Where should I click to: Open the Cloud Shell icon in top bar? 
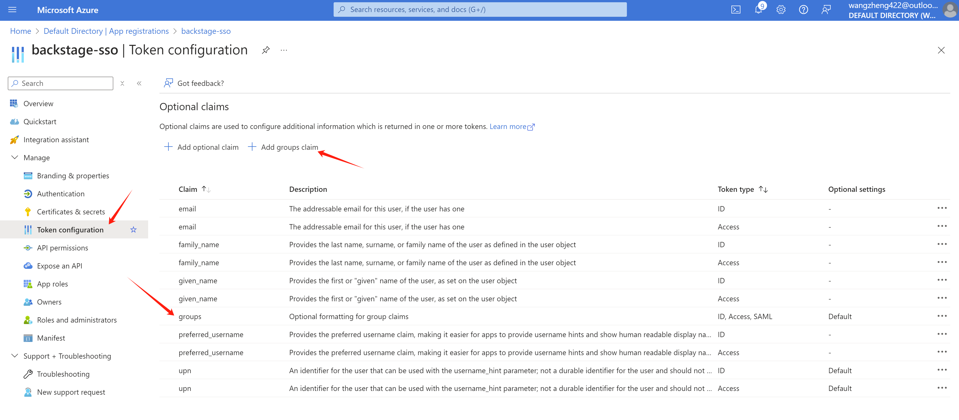pos(736,10)
